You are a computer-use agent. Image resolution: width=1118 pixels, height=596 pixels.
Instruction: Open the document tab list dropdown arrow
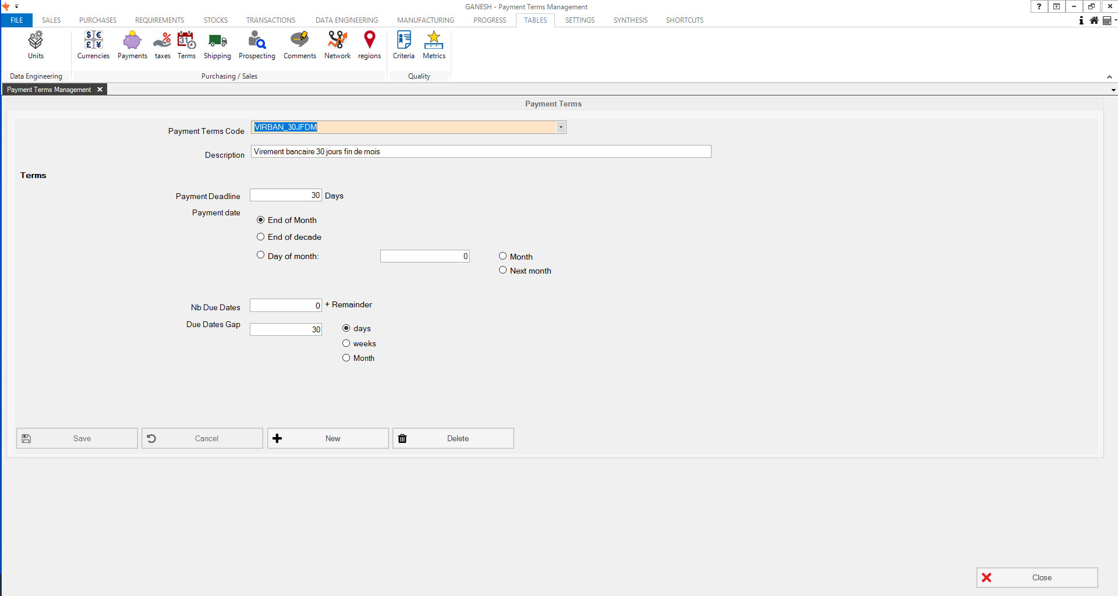tap(1113, 90)
